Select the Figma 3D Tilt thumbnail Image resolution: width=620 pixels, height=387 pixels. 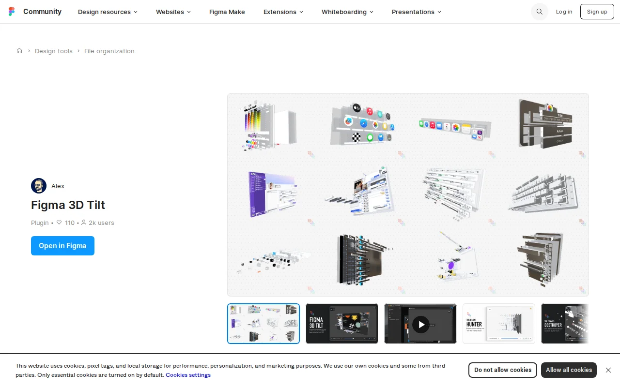342,324
